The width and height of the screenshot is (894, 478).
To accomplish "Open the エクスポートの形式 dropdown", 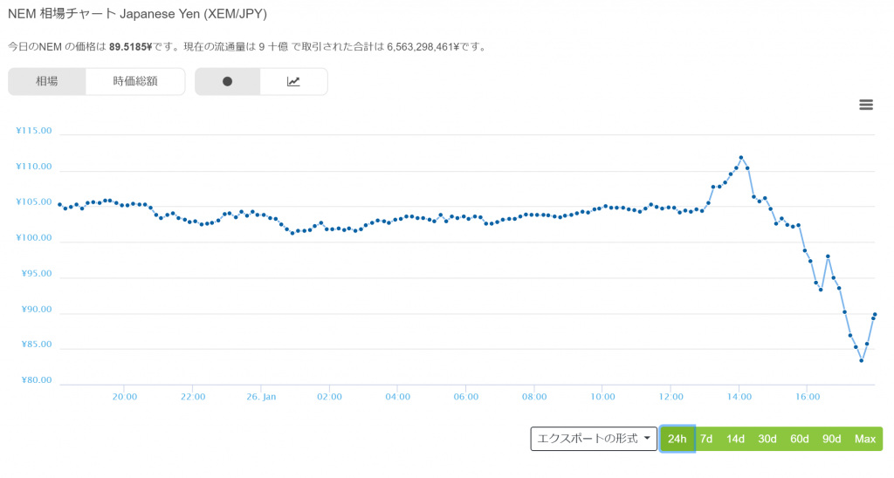I will coord(594,439).
